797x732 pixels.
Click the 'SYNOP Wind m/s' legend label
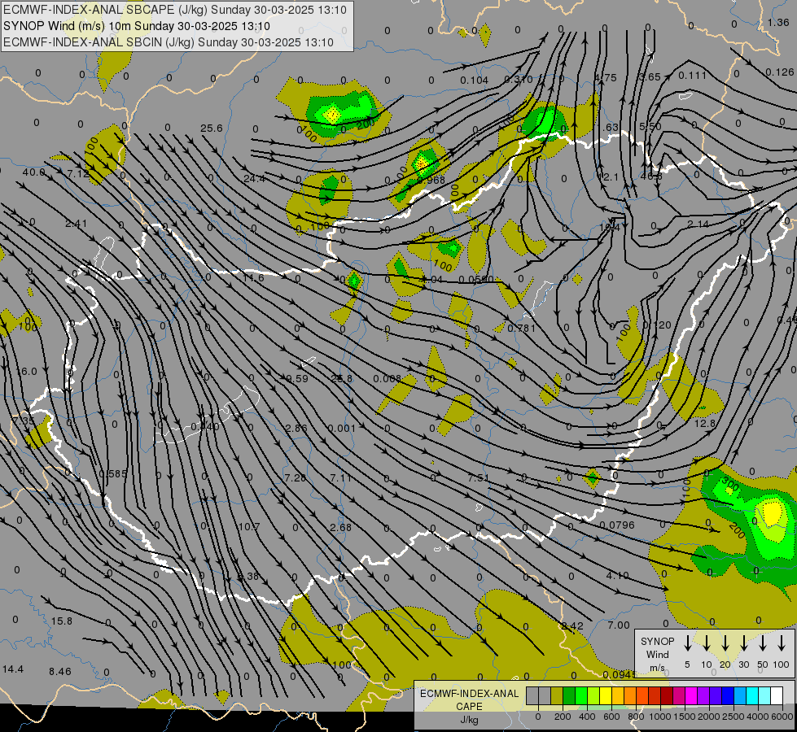point(657,655)
